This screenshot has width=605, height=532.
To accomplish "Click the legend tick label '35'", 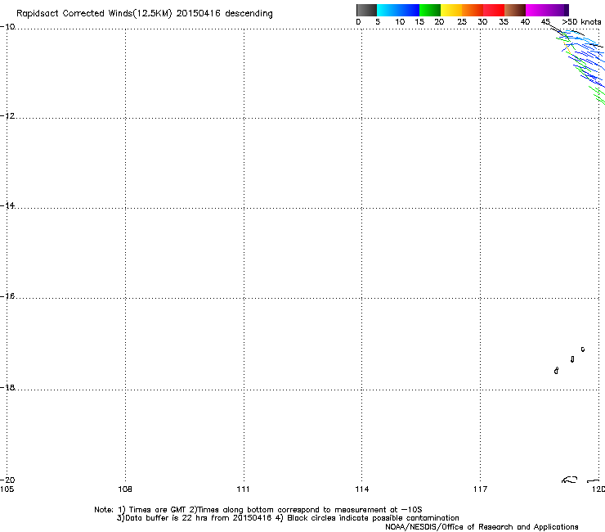I will tap(504, 22).
